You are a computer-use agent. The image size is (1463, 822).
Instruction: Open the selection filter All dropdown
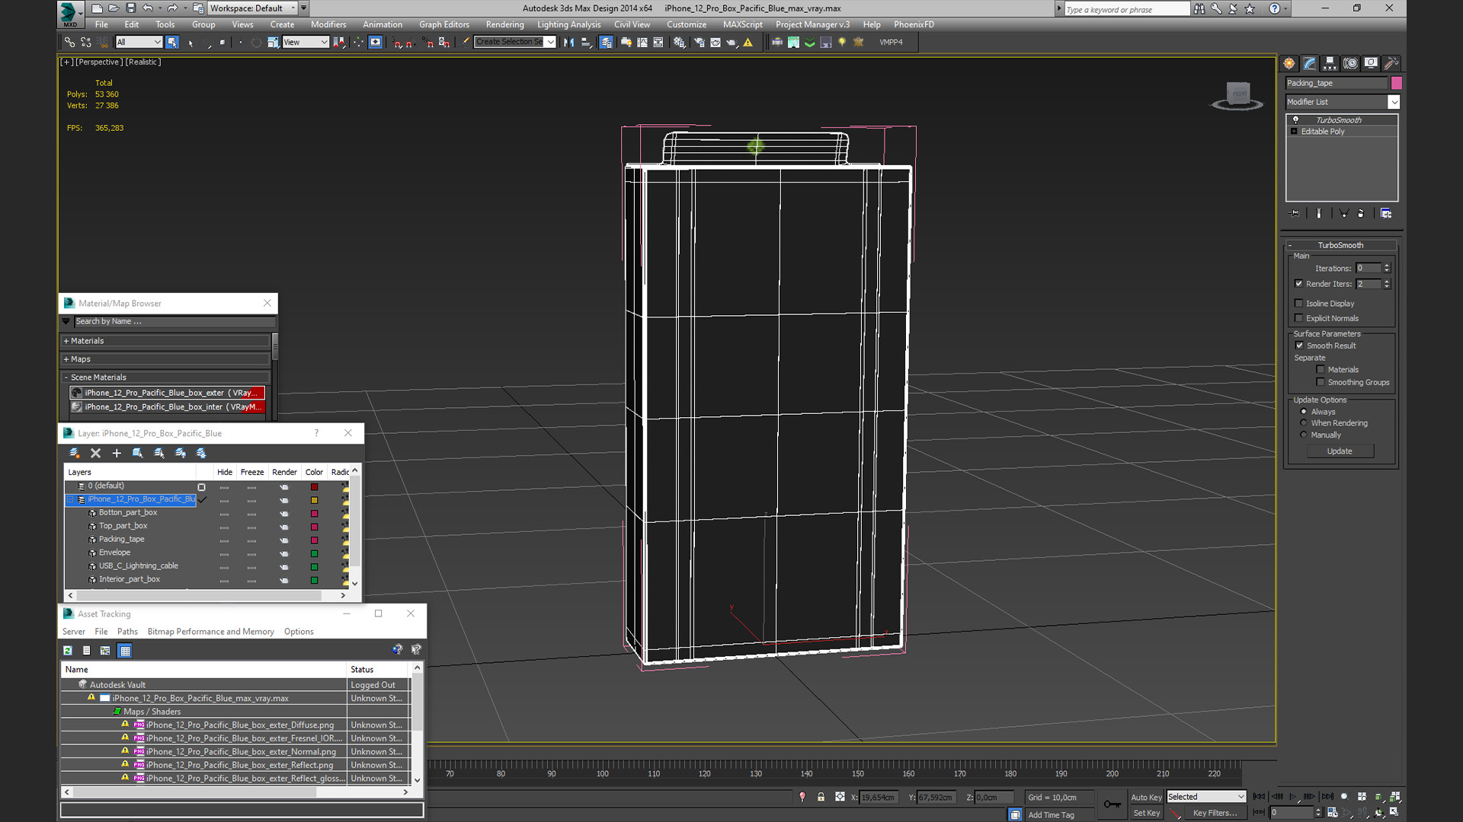139,42
